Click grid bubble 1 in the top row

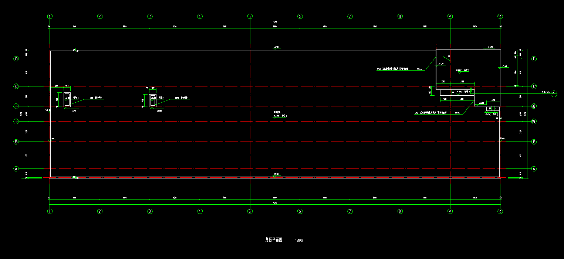50,16
